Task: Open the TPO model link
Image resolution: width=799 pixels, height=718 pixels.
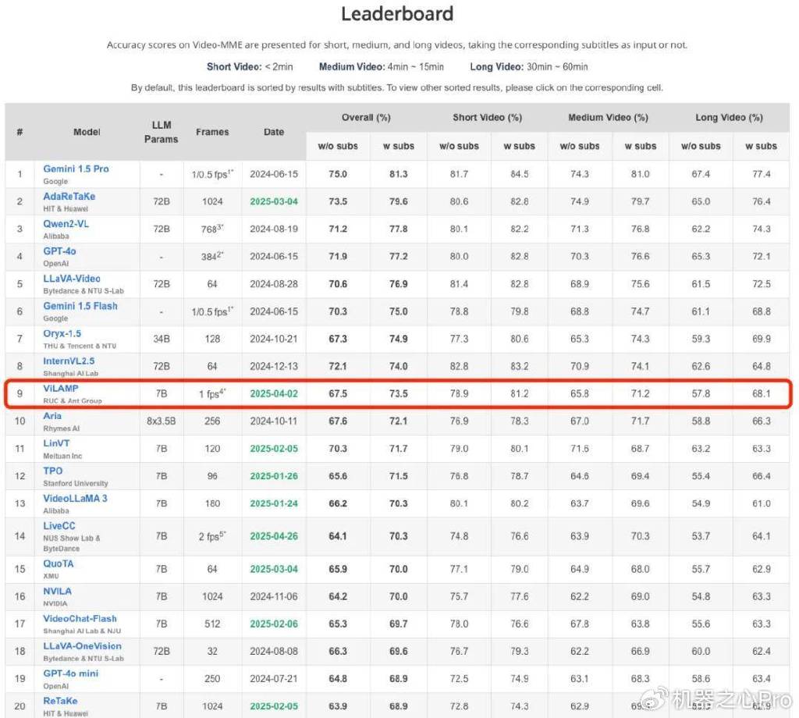Action: click(x=53, y=471)
